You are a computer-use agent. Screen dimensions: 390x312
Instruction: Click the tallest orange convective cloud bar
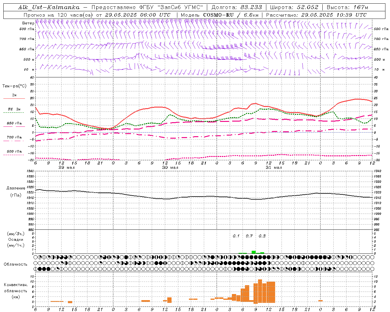click(260, 291)
